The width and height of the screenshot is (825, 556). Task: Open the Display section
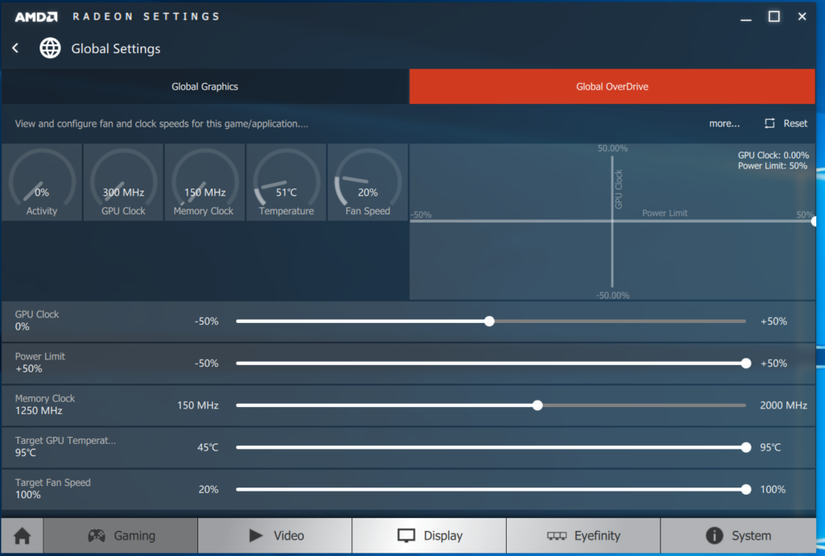tap(429, 536)
